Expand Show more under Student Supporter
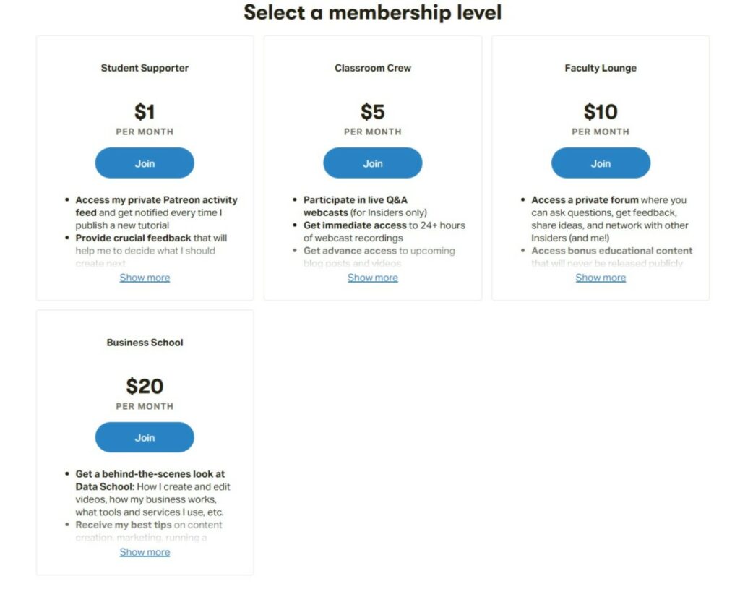The image size is (740, 589). (144, 278)
